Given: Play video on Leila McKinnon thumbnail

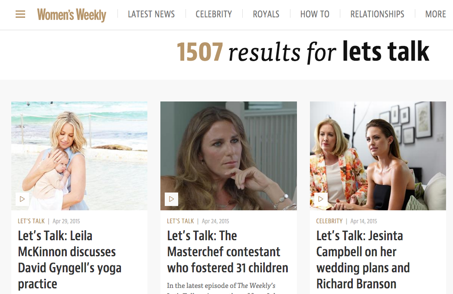Looking at the screenshot, I should pos(22,199).
